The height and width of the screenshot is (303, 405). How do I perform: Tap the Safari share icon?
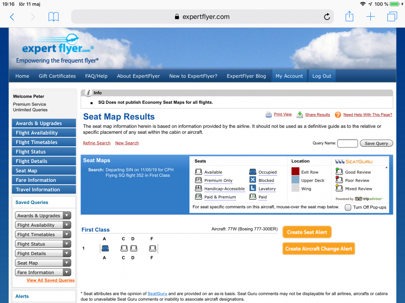coord(350,17)
